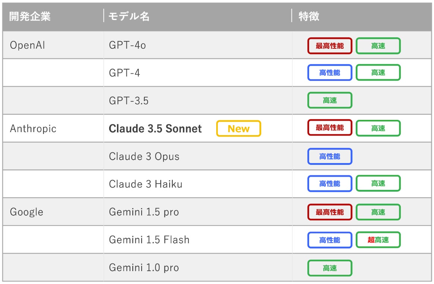
Task: Select the モデル名 column header
Action: (129, 17)
